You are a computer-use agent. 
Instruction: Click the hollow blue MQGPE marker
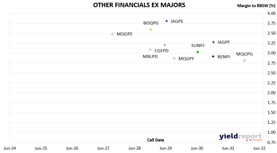tap(112, 34)
